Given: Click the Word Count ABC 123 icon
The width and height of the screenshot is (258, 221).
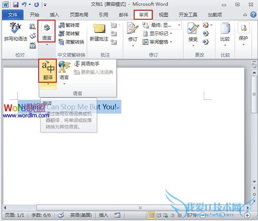Looking at the screenshot, I should tap(33, 45).
